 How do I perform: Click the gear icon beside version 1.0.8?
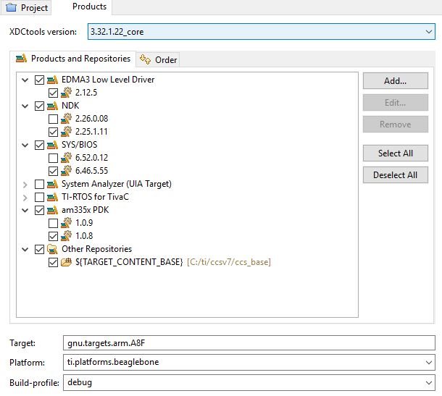[66, 236]
